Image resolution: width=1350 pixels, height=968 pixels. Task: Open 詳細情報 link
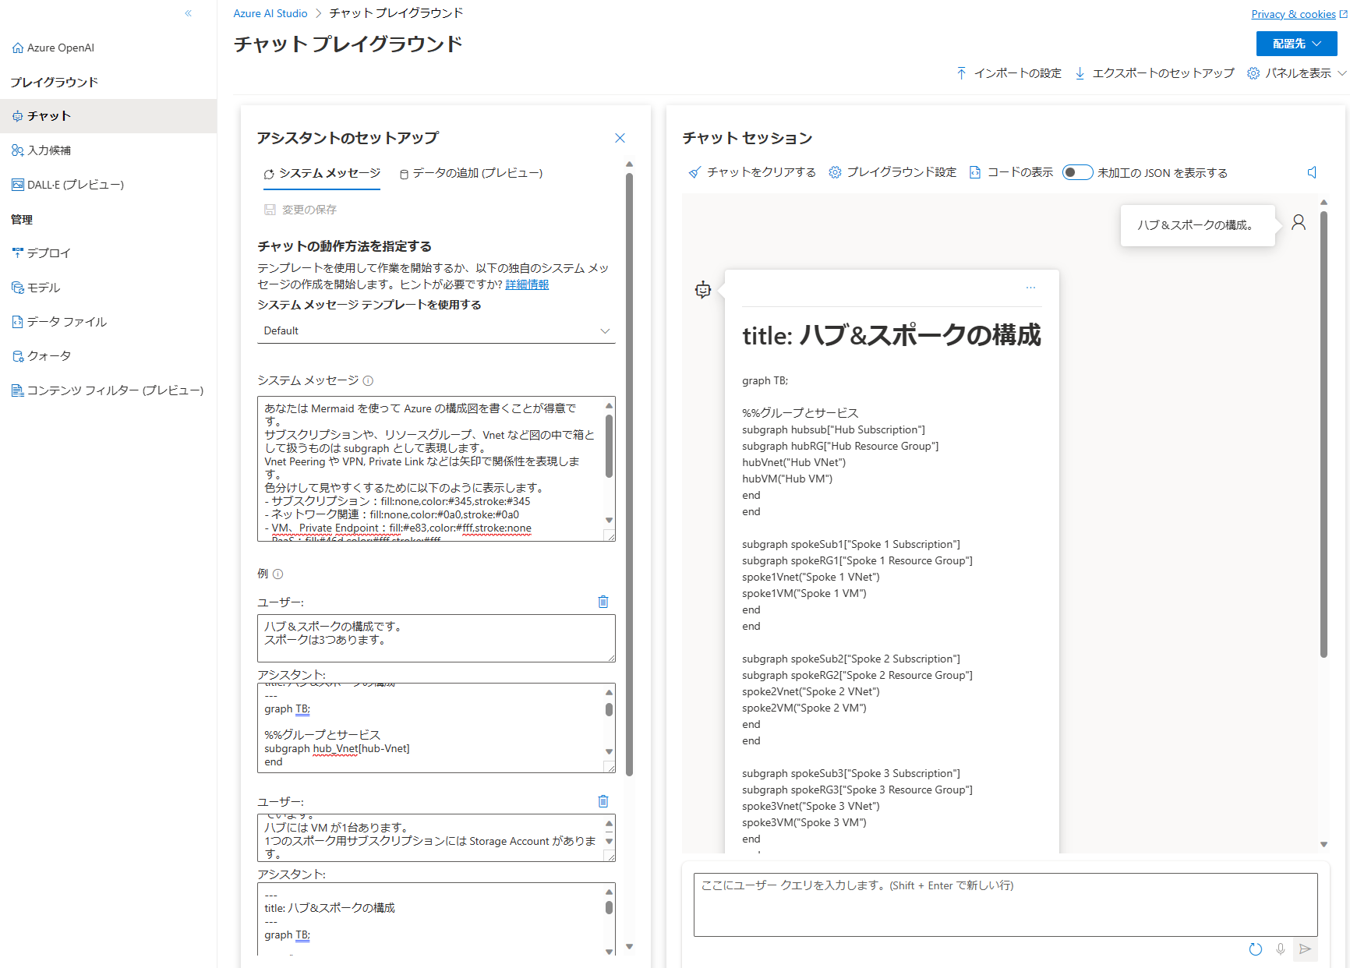(x=527, y=284)
